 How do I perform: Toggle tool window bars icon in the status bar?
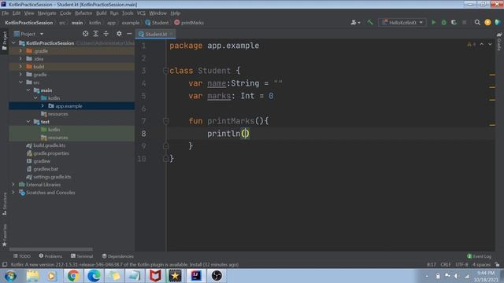5,265
